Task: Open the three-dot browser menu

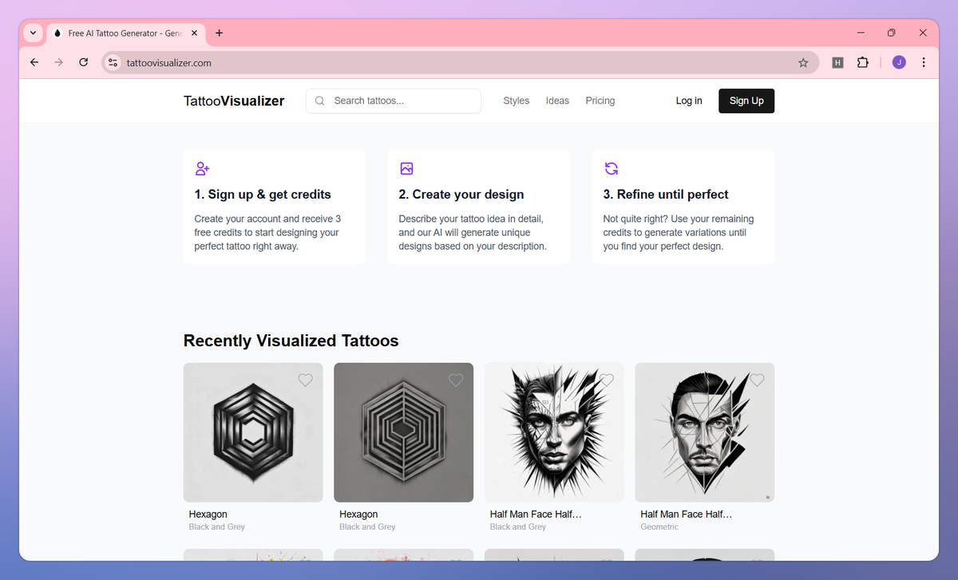Action: (x=924, y=62)
